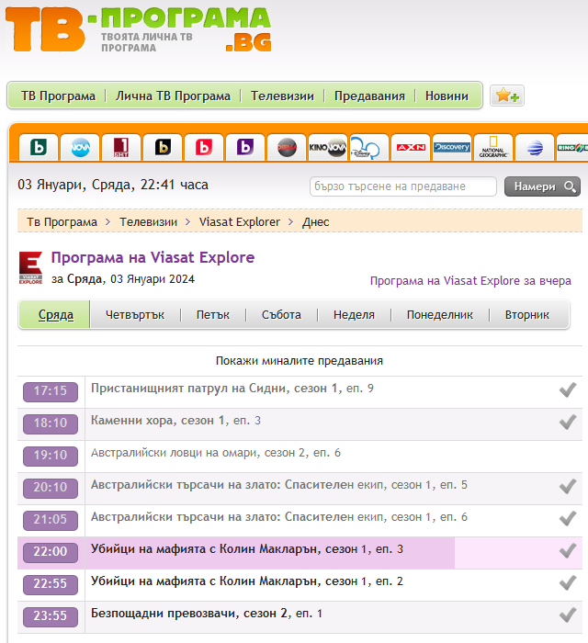Click Тв Програма in the breadcrumb
Image resolution: width=588 pixels, height=643 pixels.
click(x=62, y=222)
